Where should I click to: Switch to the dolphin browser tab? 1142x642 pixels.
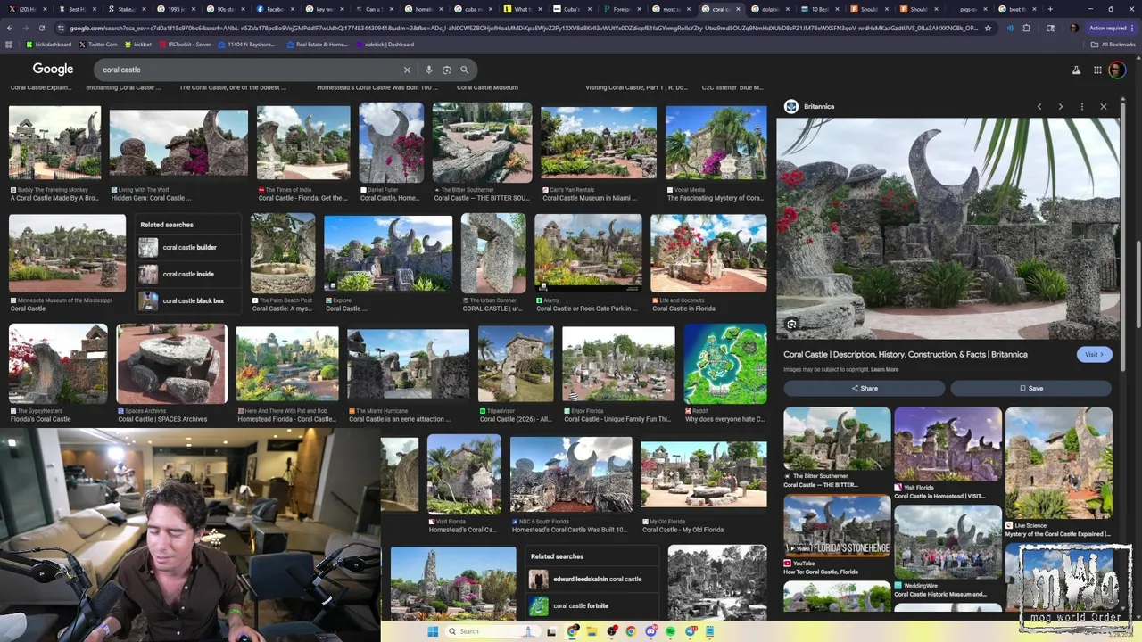(x=769, y=9)
